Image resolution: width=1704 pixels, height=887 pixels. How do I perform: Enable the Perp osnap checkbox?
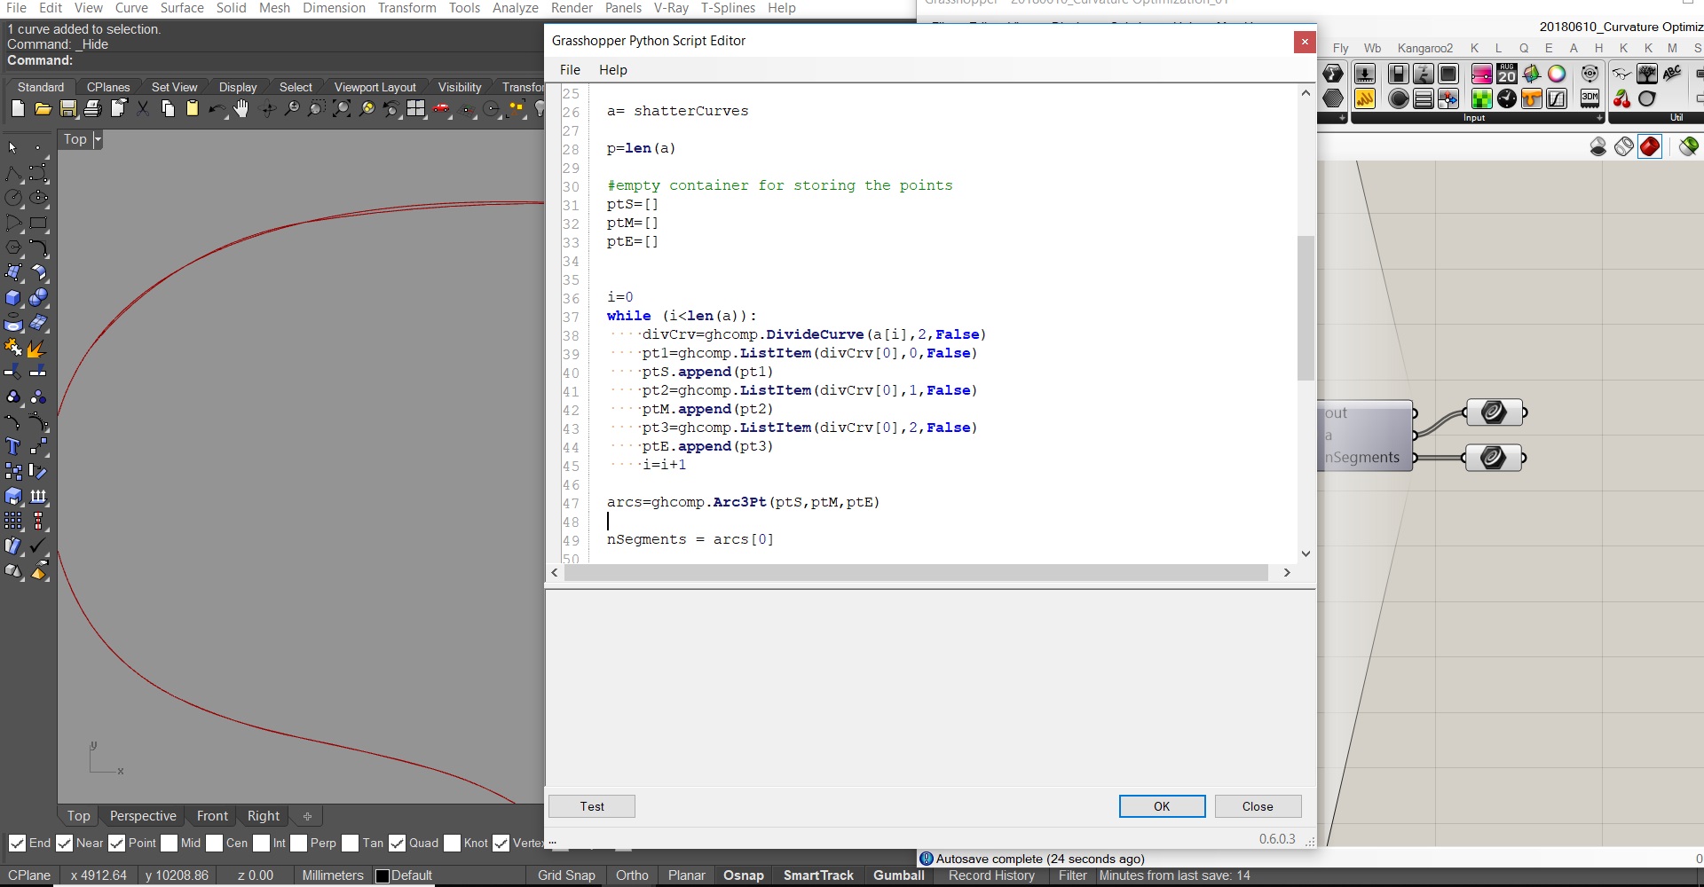tap(298, 843)
